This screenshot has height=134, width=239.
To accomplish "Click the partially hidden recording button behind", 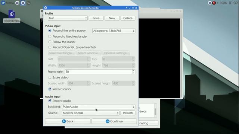I will (x=148, y=123).
